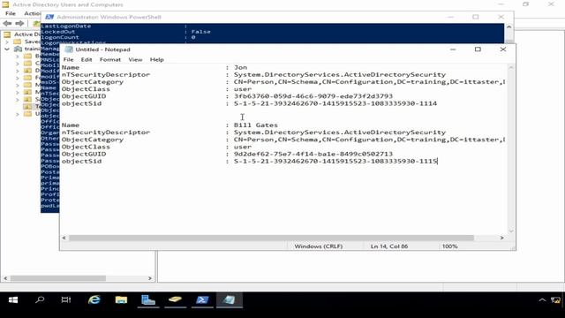
Task: Click the objectSid value ending in 1115
Action: click(335, 161)
